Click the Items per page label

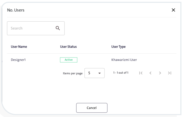tap(73, 73)
